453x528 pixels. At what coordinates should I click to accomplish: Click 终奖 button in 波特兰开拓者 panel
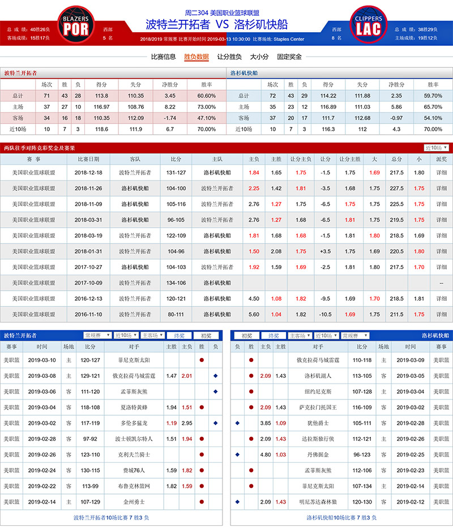tap(180, 335)
